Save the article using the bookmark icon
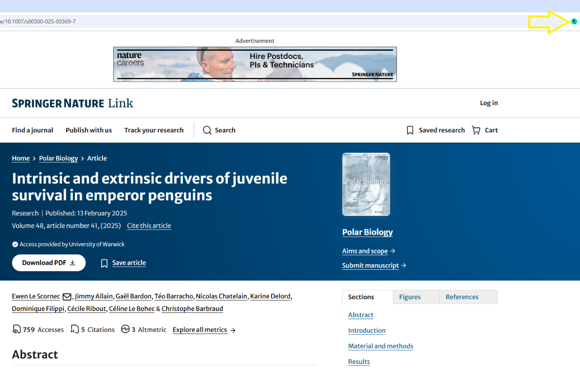This screenshot has width=580, height=369. pos(104,263)
